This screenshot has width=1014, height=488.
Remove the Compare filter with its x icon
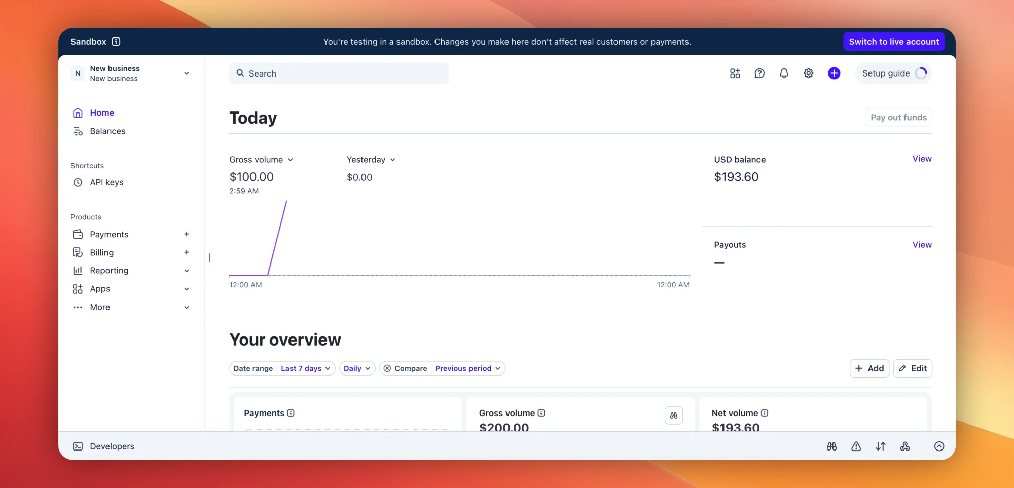(387, 368)
